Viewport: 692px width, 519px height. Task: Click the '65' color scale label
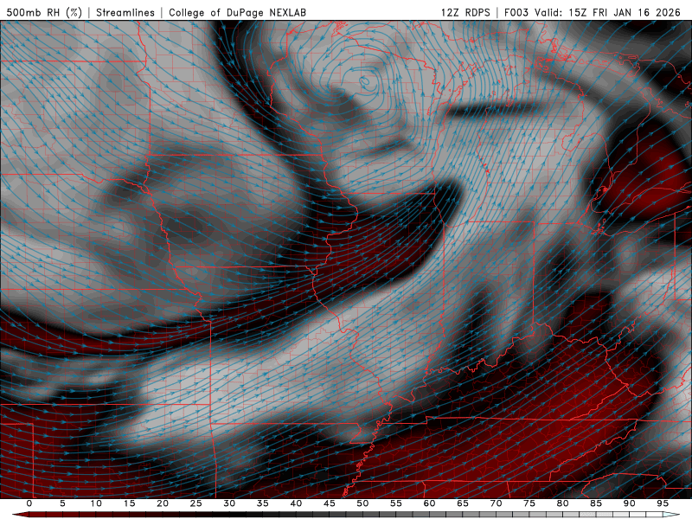(463, 503)
